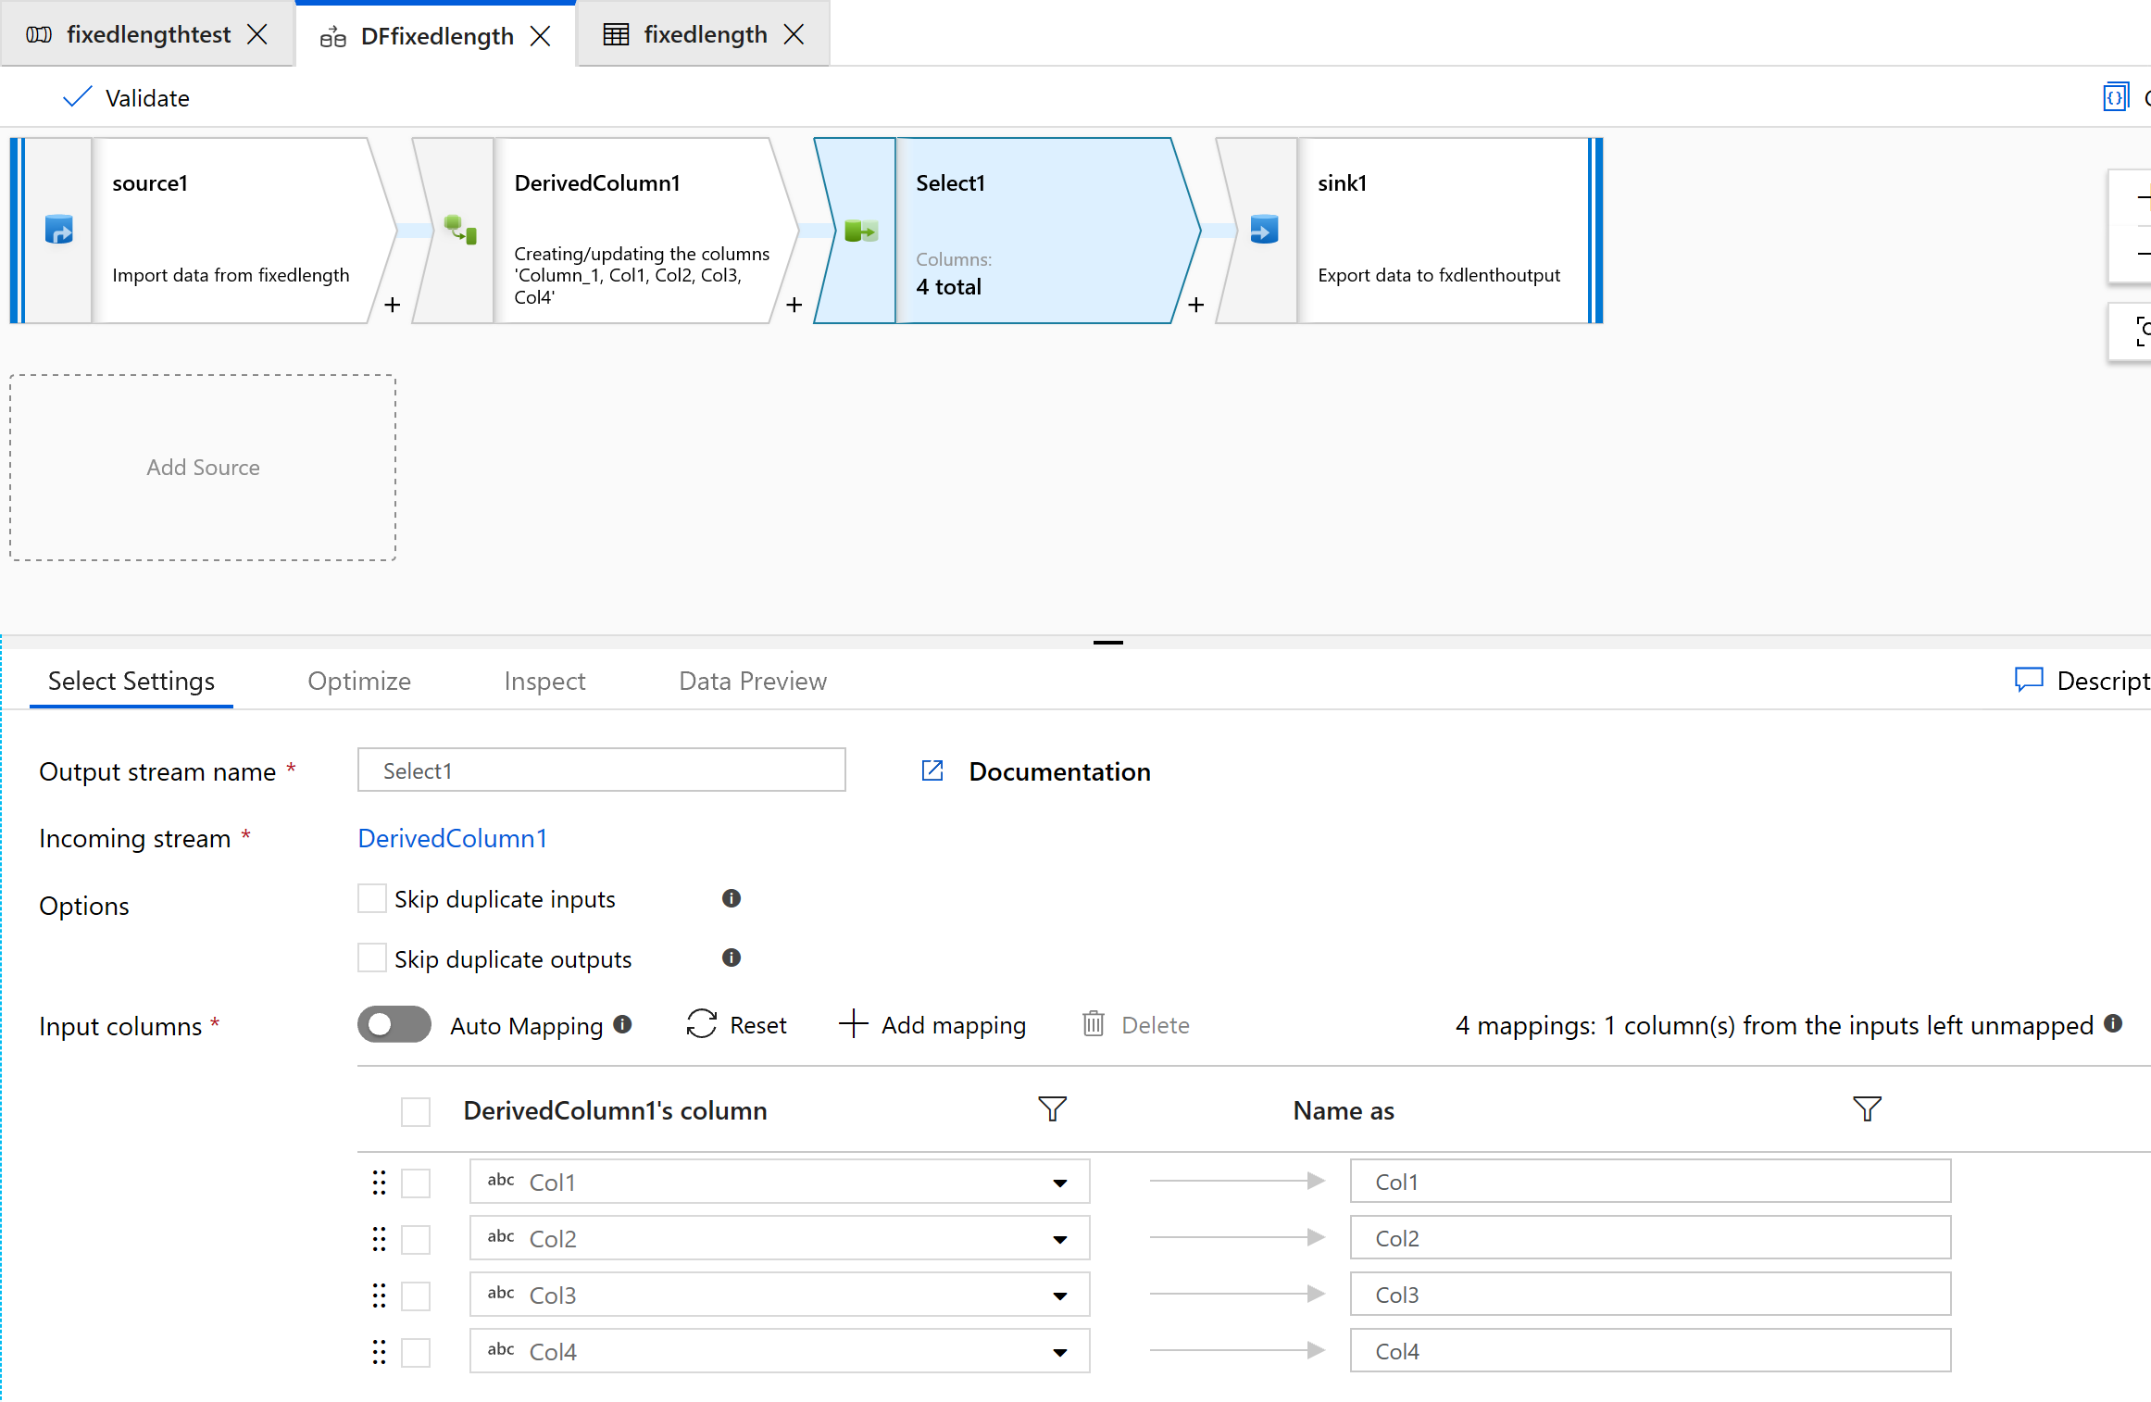Screen dimensions: 2151x1402
Task: Open the Col1 column dropdown
Action: (x=1059, y=1183)
